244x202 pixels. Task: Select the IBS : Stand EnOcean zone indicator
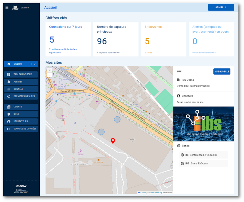point(183,163)
